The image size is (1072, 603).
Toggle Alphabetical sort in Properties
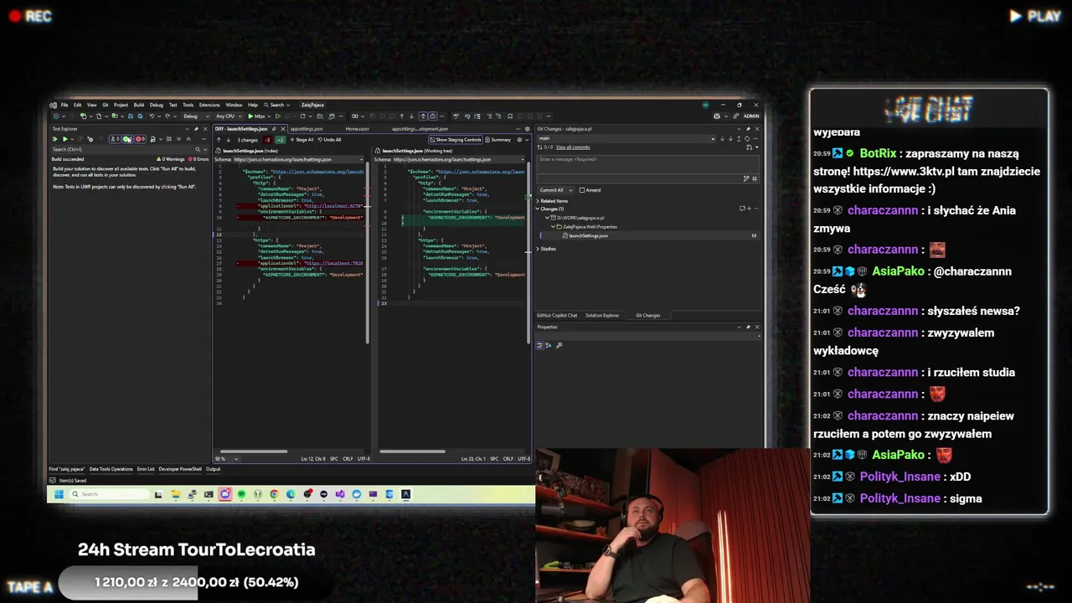549,345
